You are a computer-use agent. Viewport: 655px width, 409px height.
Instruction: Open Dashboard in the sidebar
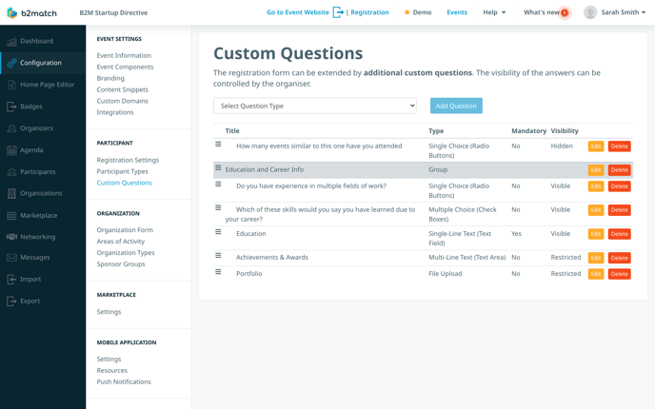(36, 41)
